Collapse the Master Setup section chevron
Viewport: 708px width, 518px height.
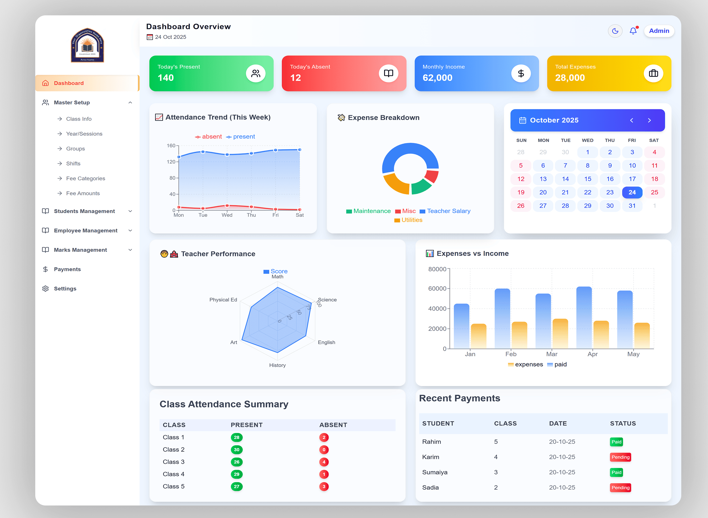pos(130,103)
